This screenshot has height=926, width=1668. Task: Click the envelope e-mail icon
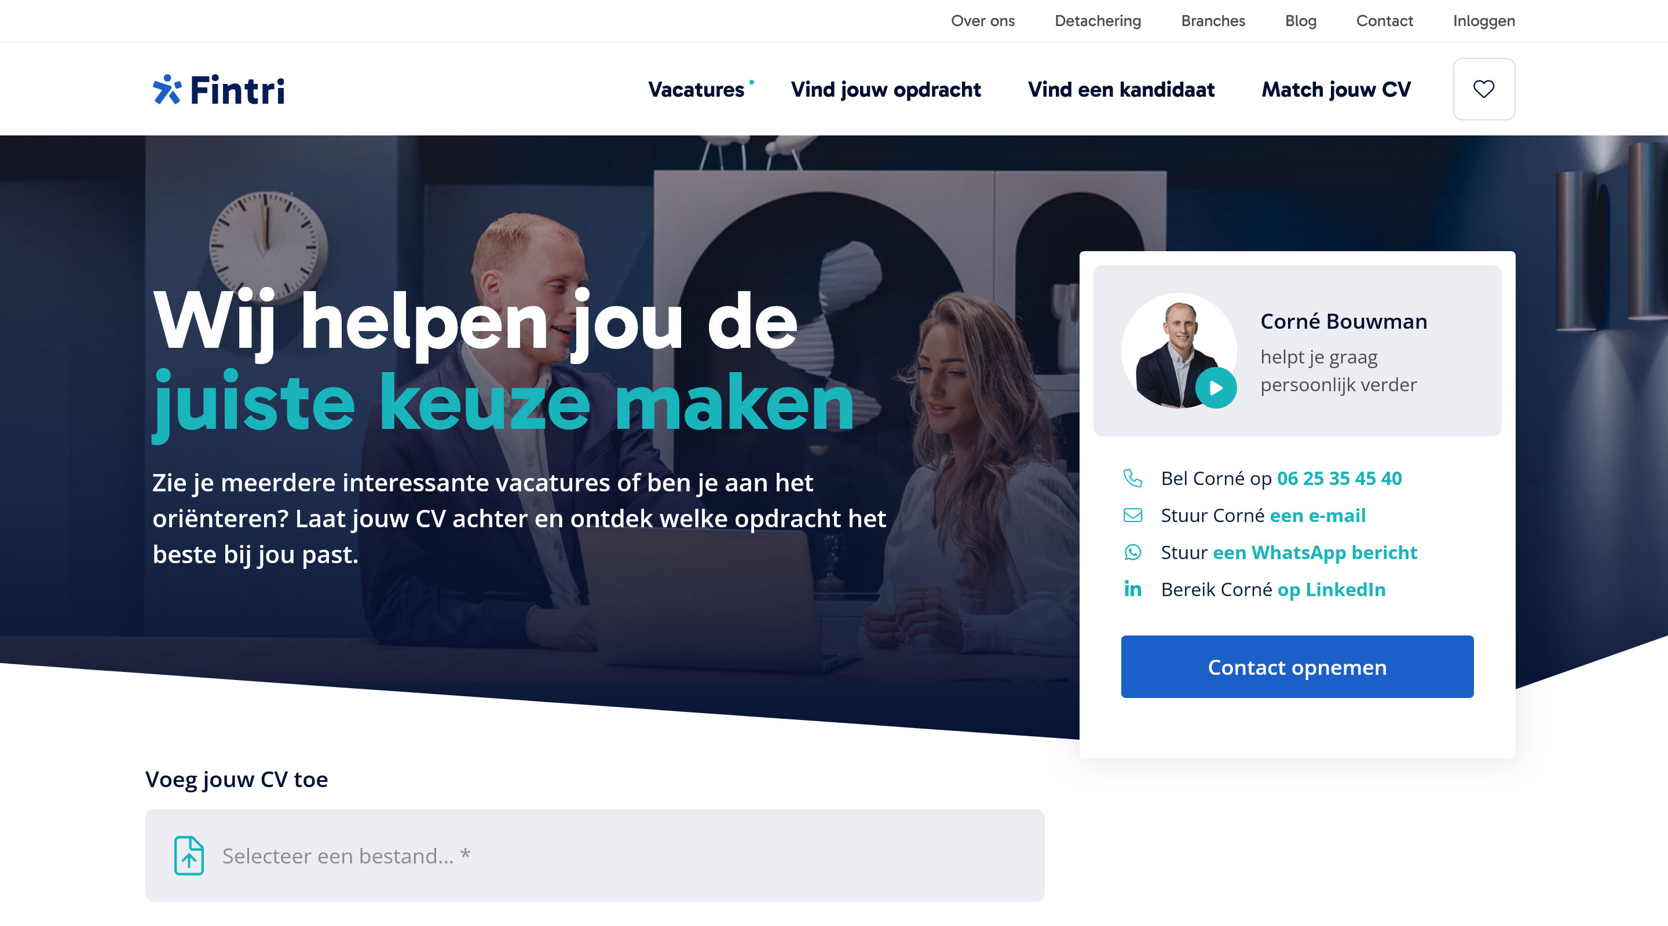(x=1132, y=515)
